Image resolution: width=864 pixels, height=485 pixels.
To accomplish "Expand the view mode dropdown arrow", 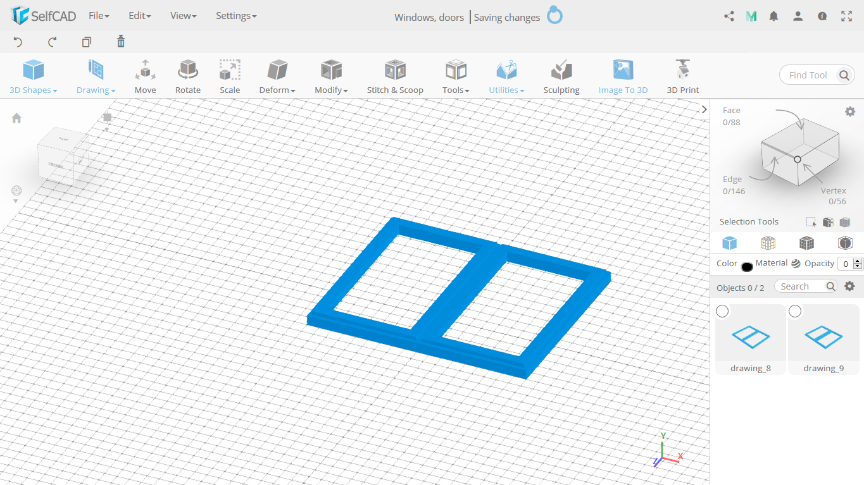I will click(x=107, y=130).
